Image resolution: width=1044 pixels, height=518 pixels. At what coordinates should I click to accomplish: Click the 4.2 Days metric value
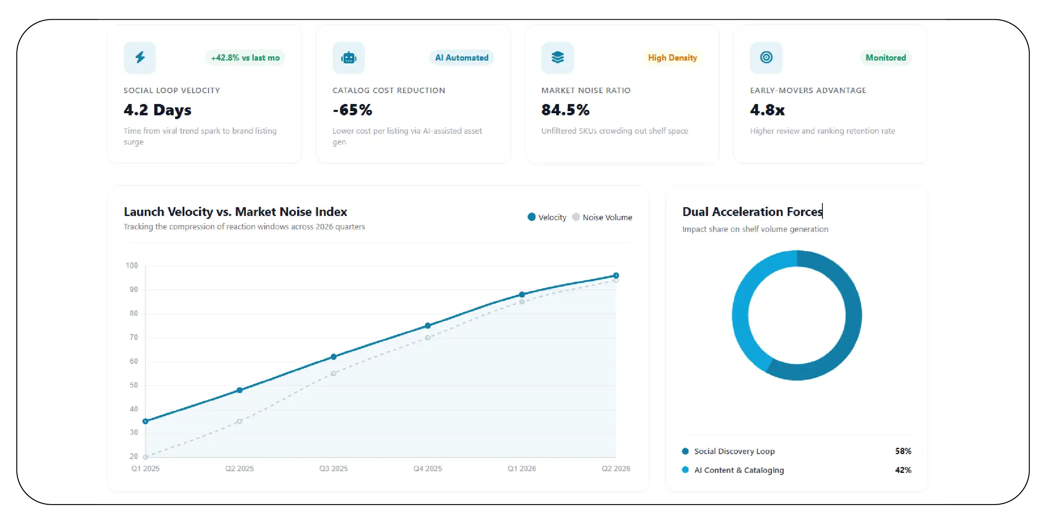[158, 110]
